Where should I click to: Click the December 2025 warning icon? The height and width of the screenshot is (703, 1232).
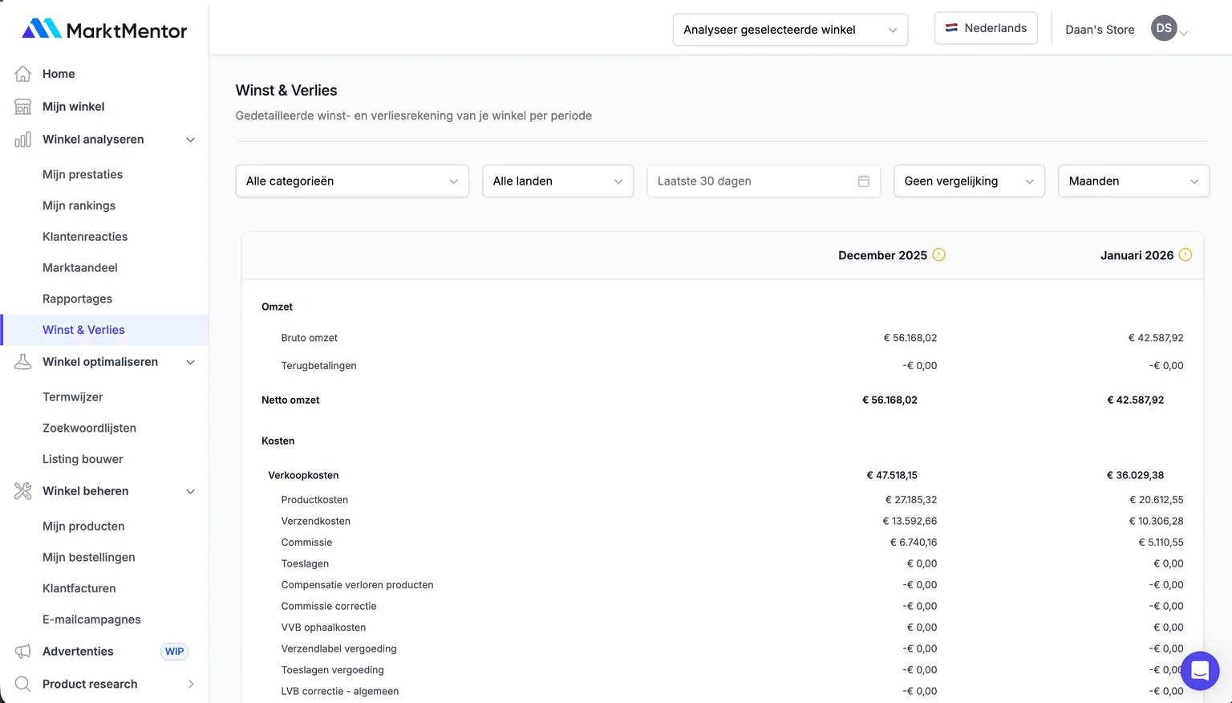939,254
